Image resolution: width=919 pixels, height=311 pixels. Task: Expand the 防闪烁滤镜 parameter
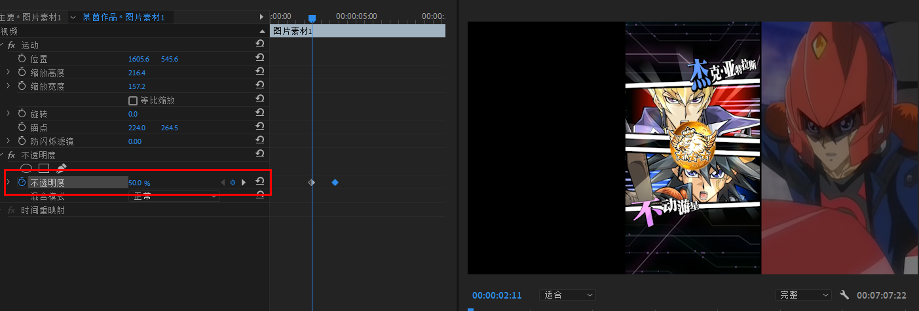point(8,141)
